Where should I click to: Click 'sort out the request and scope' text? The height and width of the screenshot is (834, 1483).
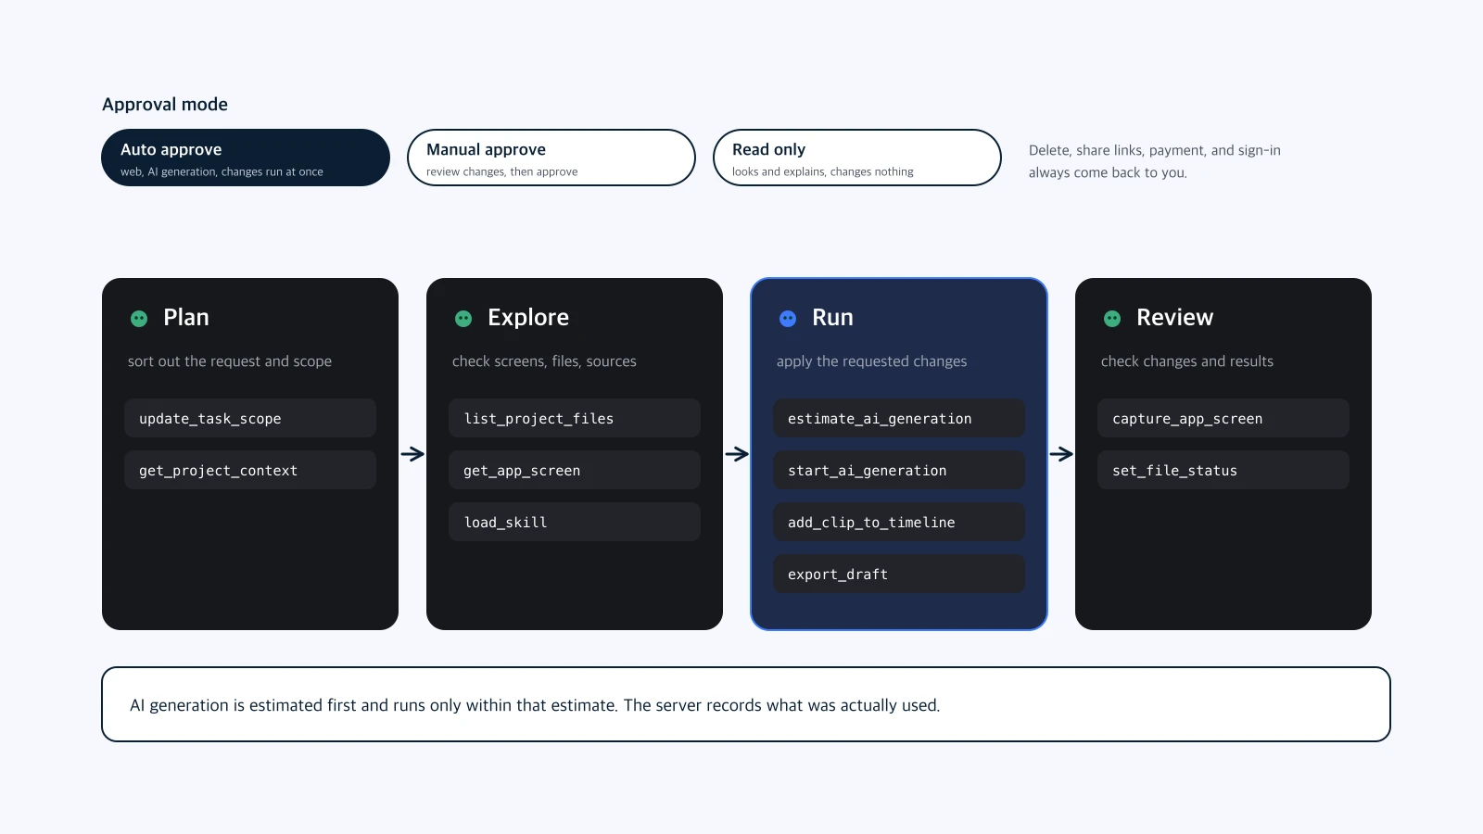(230, 361)
